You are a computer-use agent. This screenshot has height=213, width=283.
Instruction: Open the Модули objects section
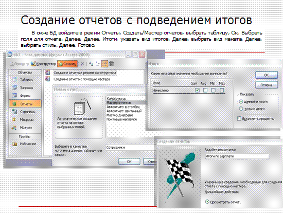25,128
